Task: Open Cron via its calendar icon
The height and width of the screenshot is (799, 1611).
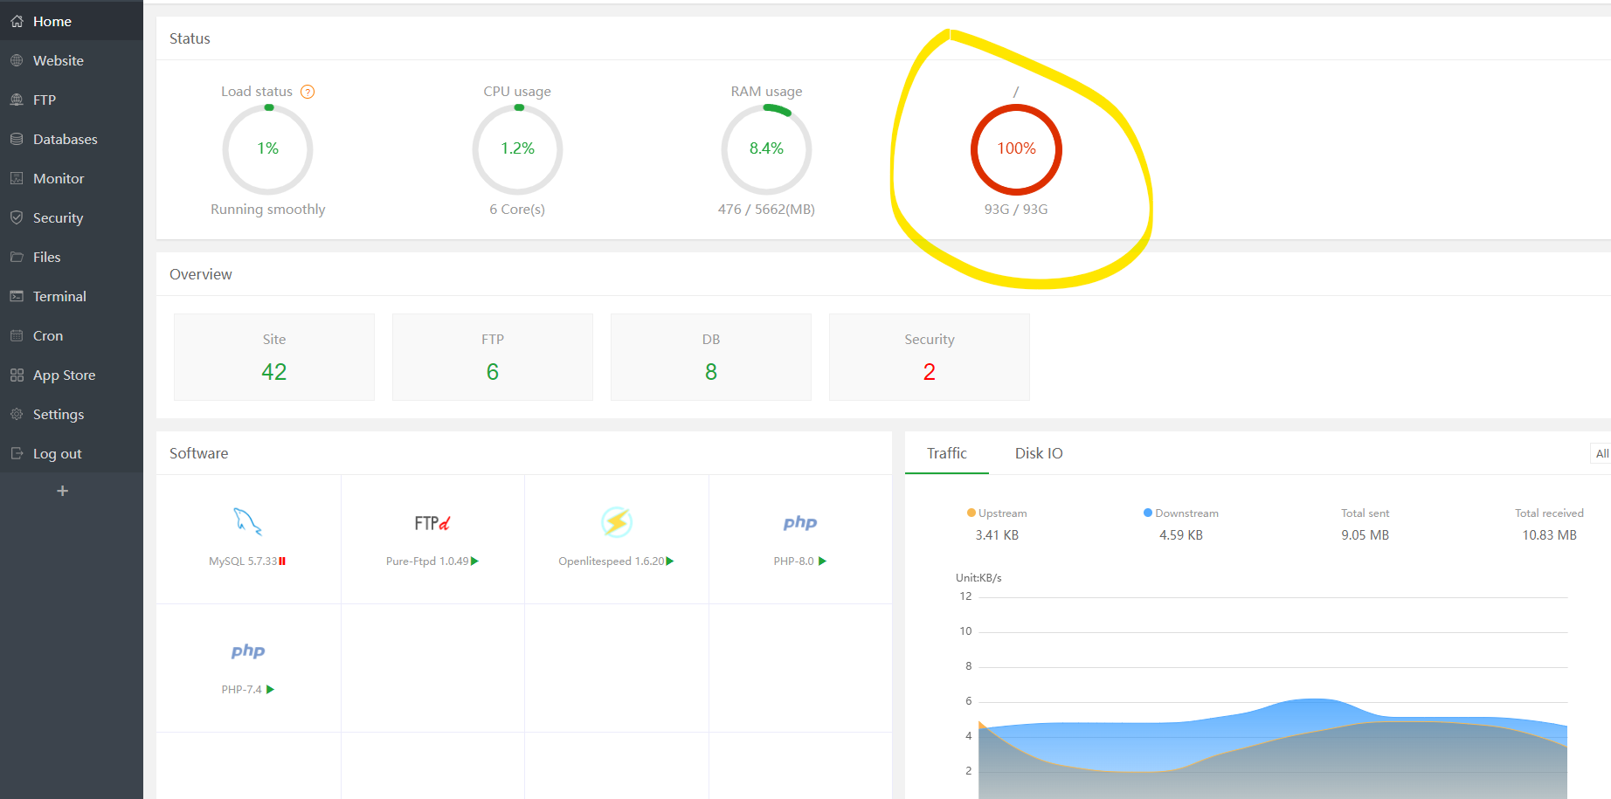Action: pos(17,335)
